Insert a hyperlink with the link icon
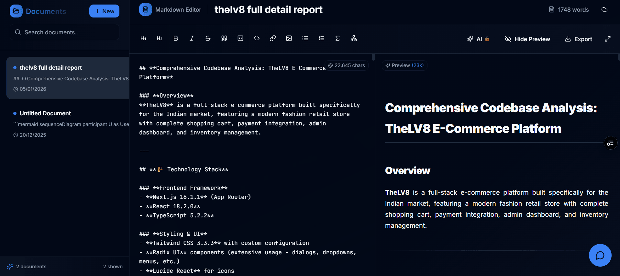Screen dimensions: 620x276 (273, 39)
